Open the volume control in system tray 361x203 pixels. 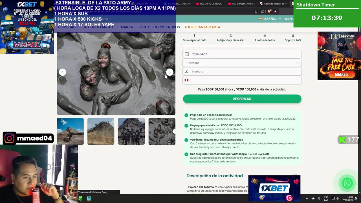pyautogui.click(x=338, y=198)
